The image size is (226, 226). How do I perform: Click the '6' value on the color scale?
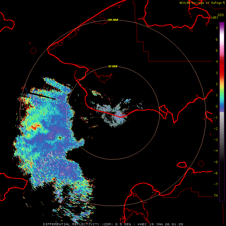(217, 39)
